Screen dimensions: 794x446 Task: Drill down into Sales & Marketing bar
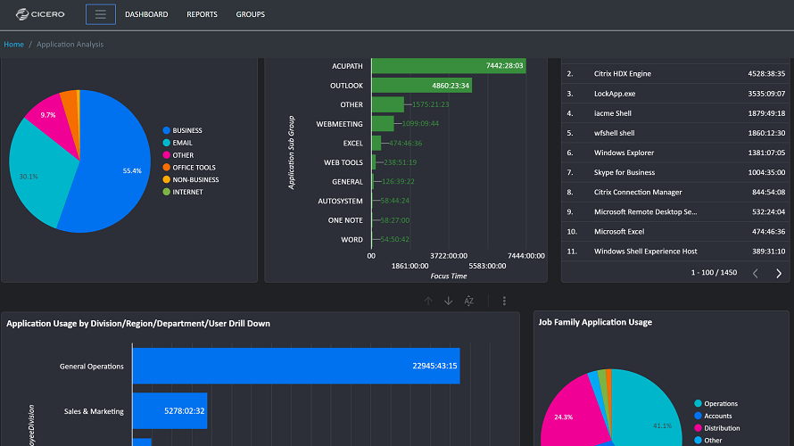[170, 410]
